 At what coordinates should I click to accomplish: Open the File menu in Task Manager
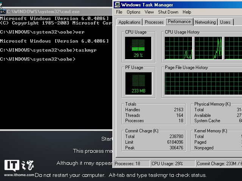119,12
